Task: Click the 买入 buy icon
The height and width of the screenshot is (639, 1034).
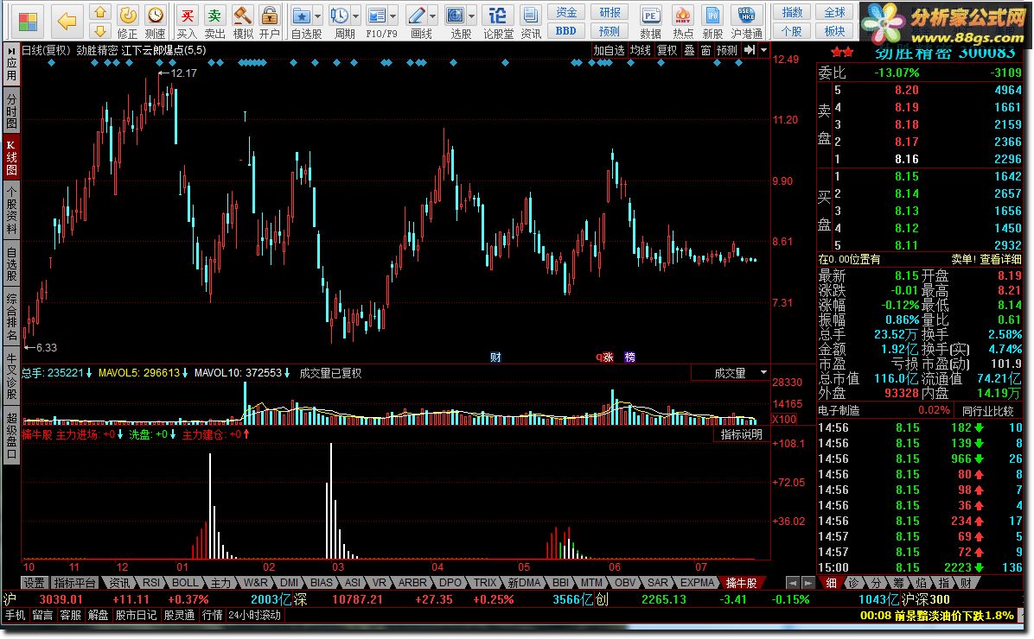Action: click(187, 22)
